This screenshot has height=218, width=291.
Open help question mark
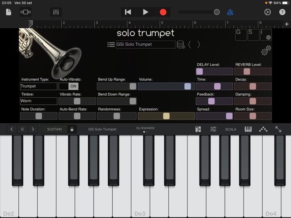[282, 12]
